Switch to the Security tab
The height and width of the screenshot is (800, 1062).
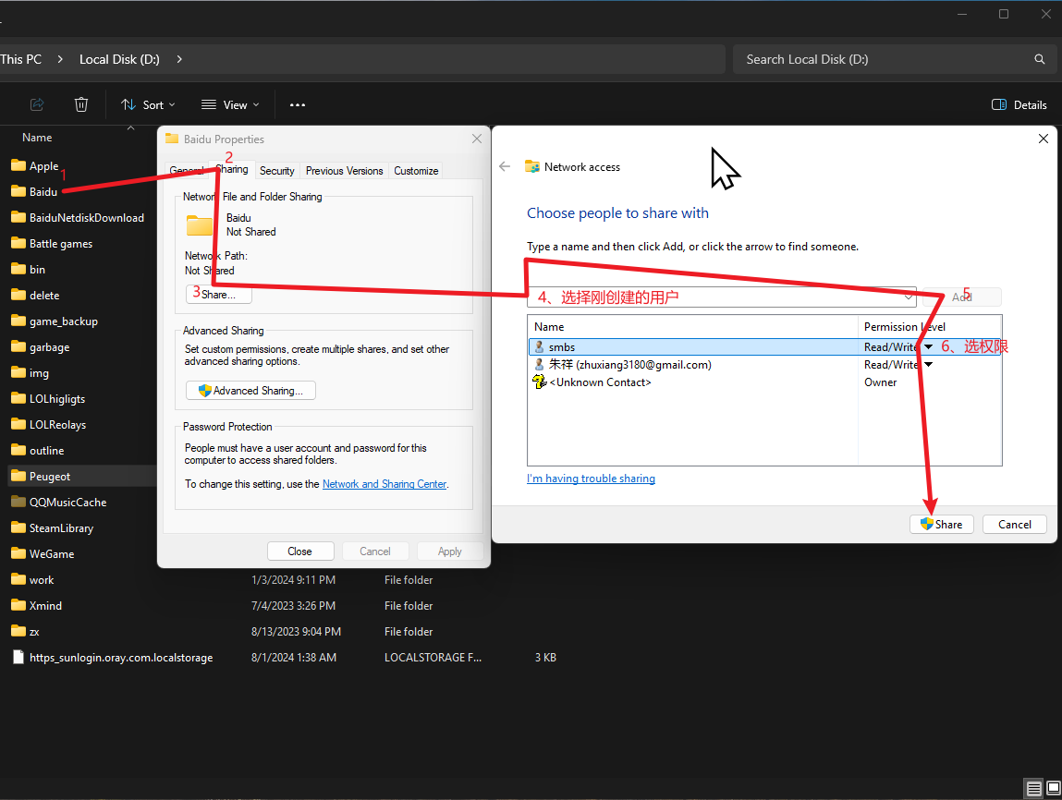tap(276, 171)
